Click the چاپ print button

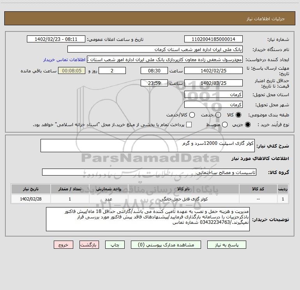click(115, 245)
